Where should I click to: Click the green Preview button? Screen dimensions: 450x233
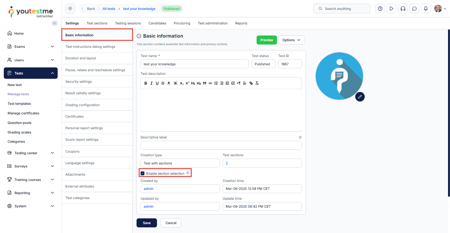coord(267,40)
